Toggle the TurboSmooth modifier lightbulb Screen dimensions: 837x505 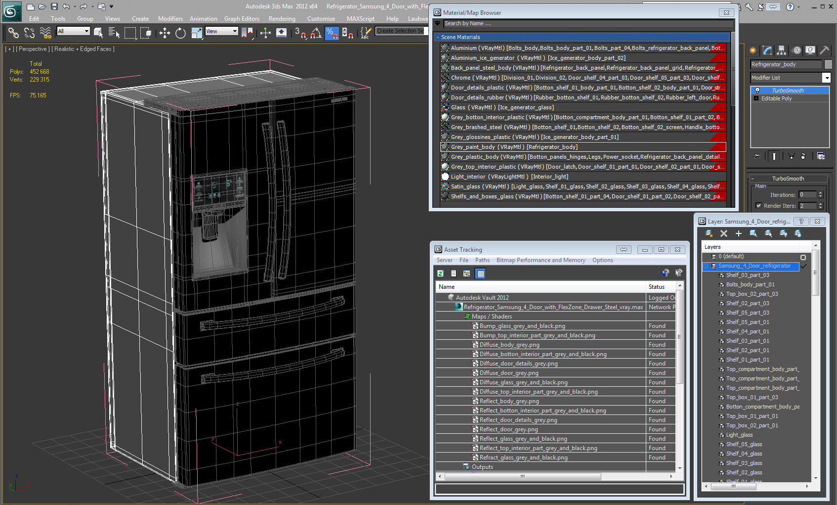757,91
